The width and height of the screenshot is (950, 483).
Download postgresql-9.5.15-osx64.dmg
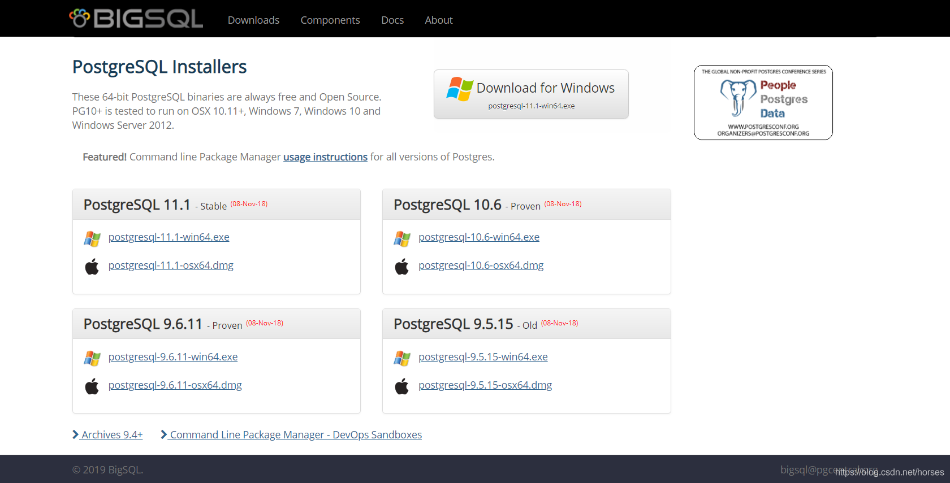485,385
